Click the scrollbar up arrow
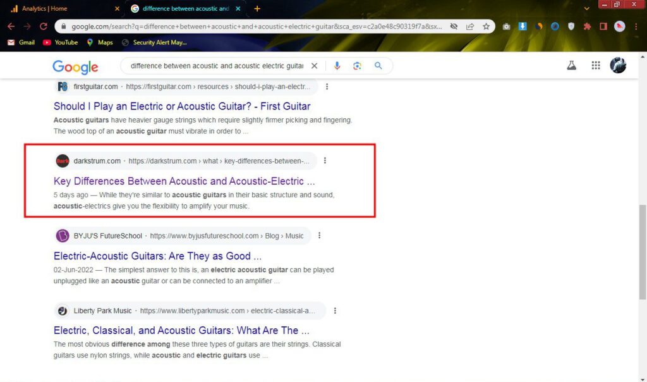 (643, 56)
